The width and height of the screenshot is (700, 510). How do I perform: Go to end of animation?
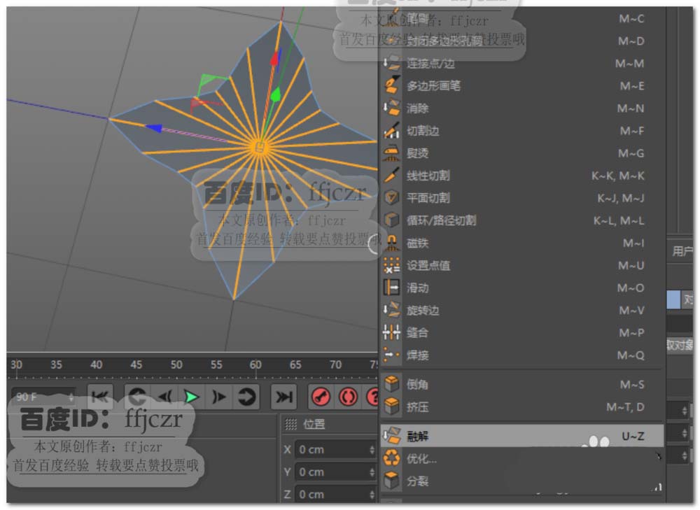[284, 396]
